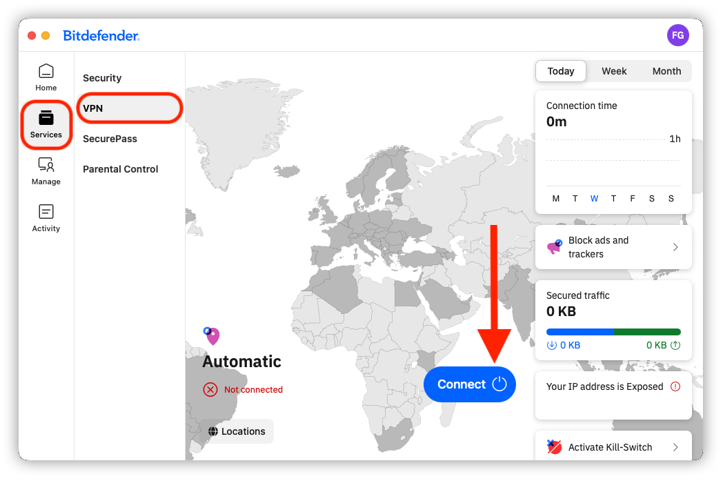The height and width of the screenshot is (481, 723).
Task: Click the Not connected status text
Action: (x=253, y=390)
